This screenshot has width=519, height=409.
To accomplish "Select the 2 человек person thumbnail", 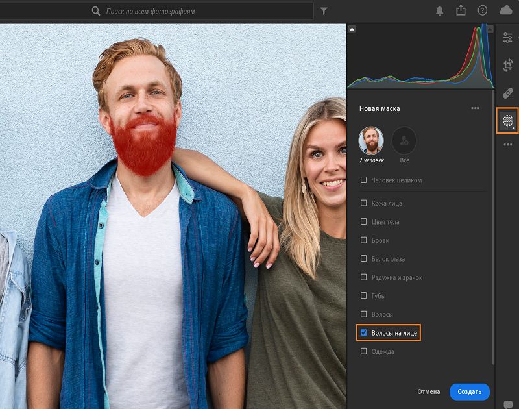I will tap(371, 140).
